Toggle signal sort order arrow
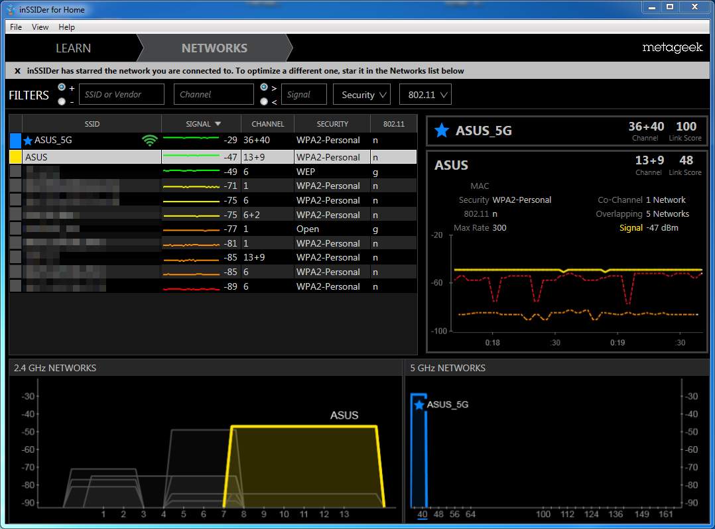 (x=218, y=124)
